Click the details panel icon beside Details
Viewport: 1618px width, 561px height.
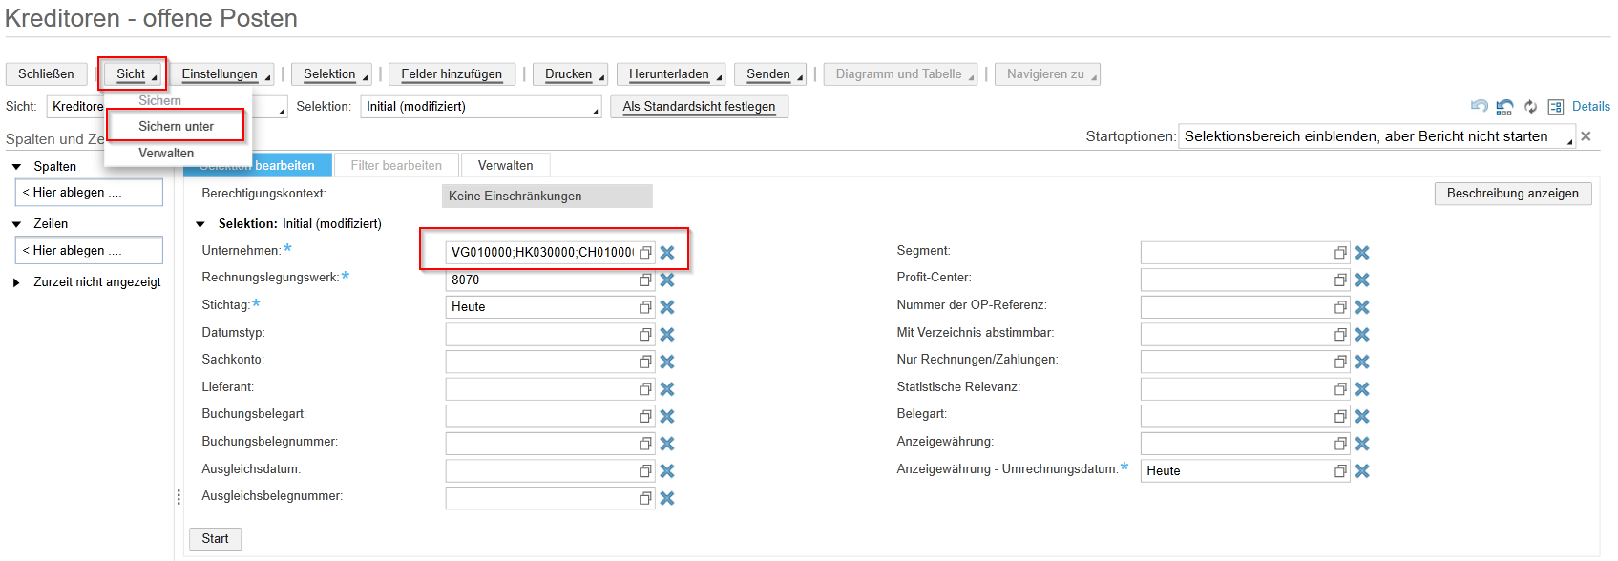coord(1556,107)
